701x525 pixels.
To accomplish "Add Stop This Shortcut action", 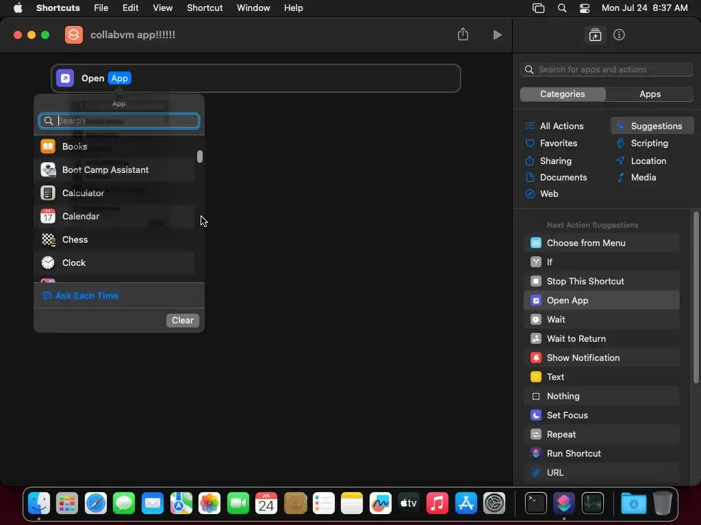I will point(601,281).
